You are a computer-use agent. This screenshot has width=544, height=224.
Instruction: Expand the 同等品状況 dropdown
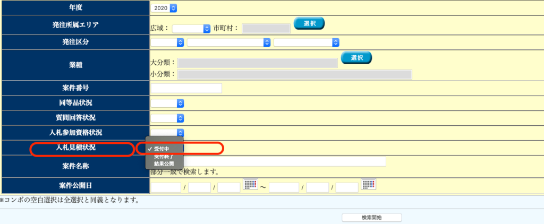coord(167,103)
